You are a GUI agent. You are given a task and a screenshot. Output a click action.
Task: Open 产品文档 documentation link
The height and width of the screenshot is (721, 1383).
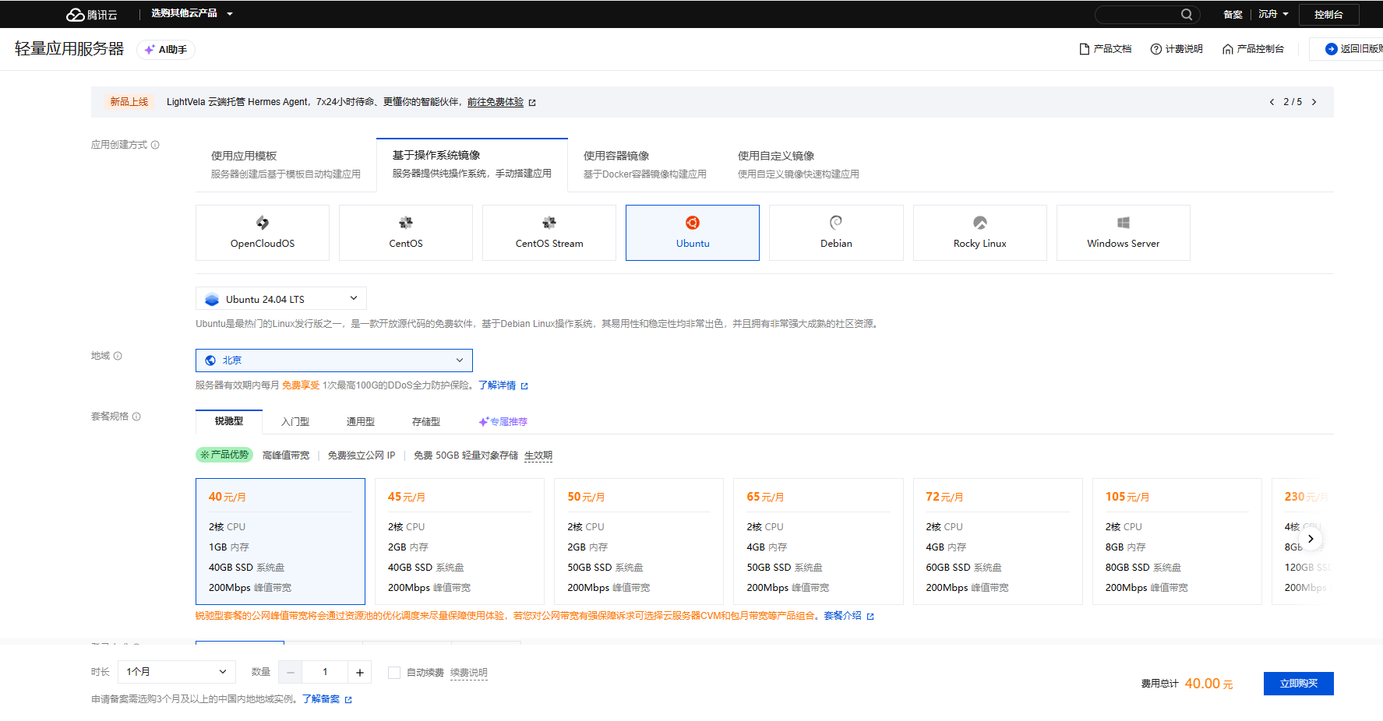pos(1106,49)
